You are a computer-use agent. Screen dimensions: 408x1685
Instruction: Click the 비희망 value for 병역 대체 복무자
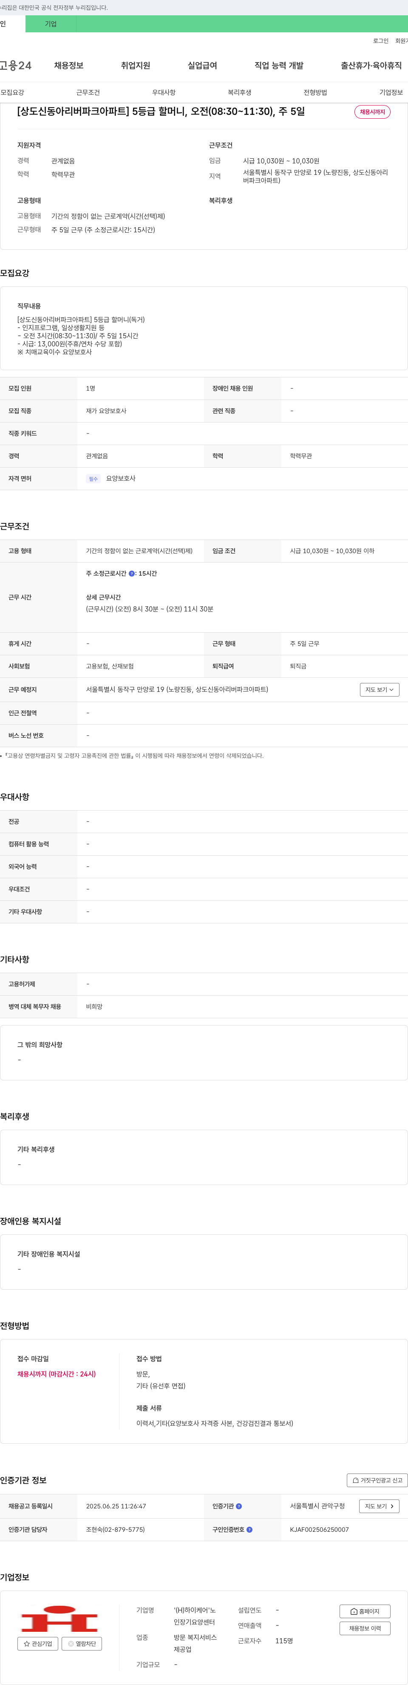click(94, 1007)
